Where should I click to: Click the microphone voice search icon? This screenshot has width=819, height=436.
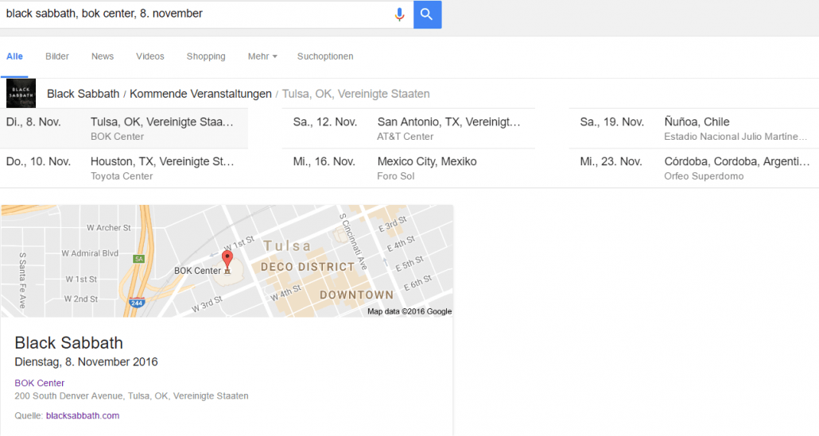pos(400,14)
